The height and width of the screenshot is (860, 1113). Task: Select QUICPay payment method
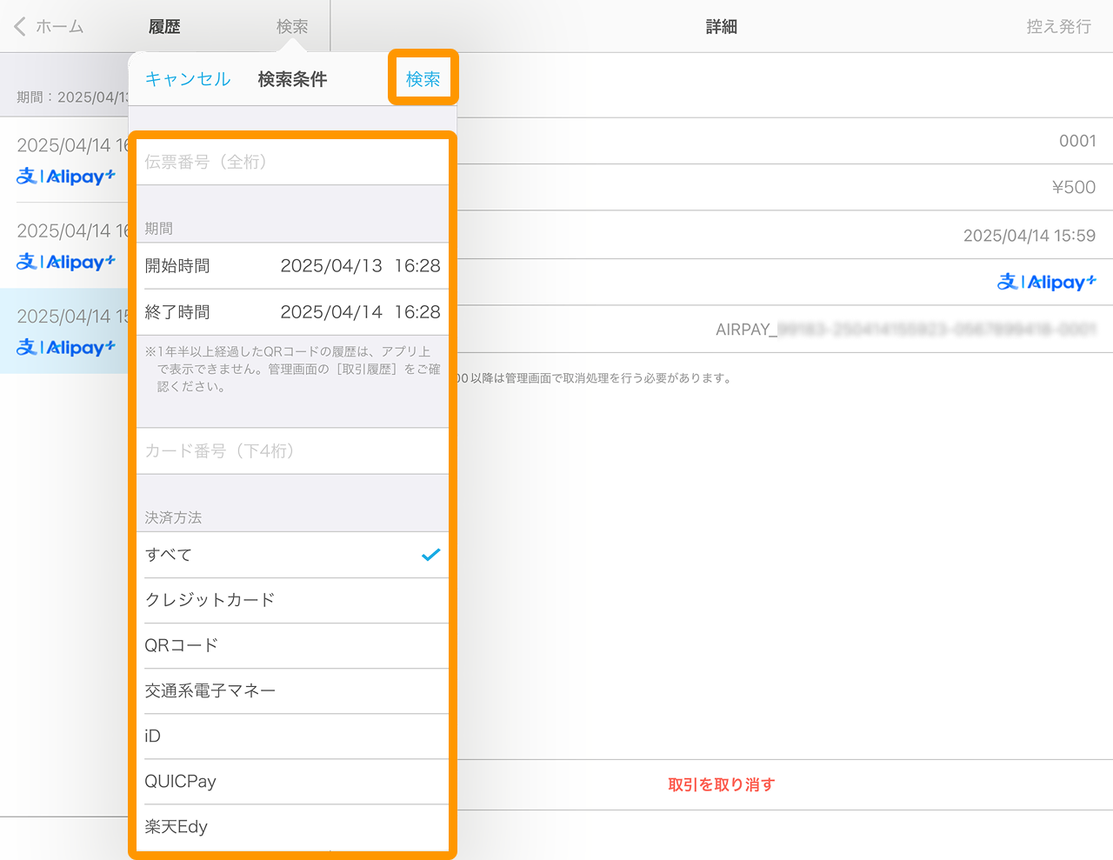point(292,781)
